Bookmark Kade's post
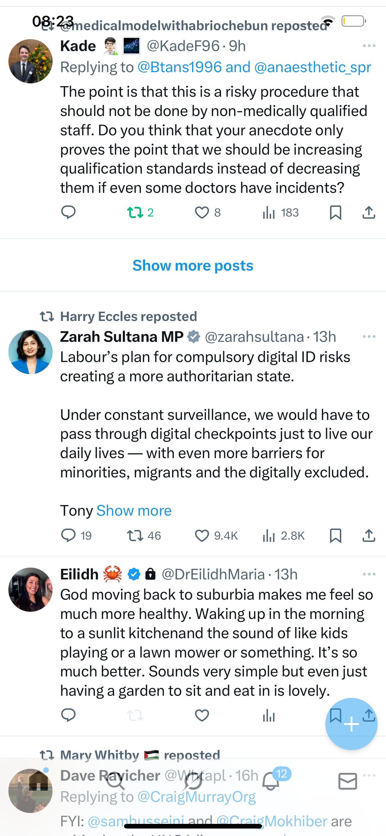This screenshot has height=836, width=386. click(x=335, y=212)
